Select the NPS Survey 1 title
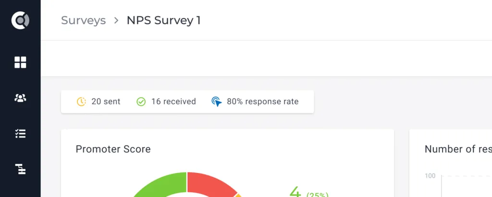 click(x=163, y=20)
